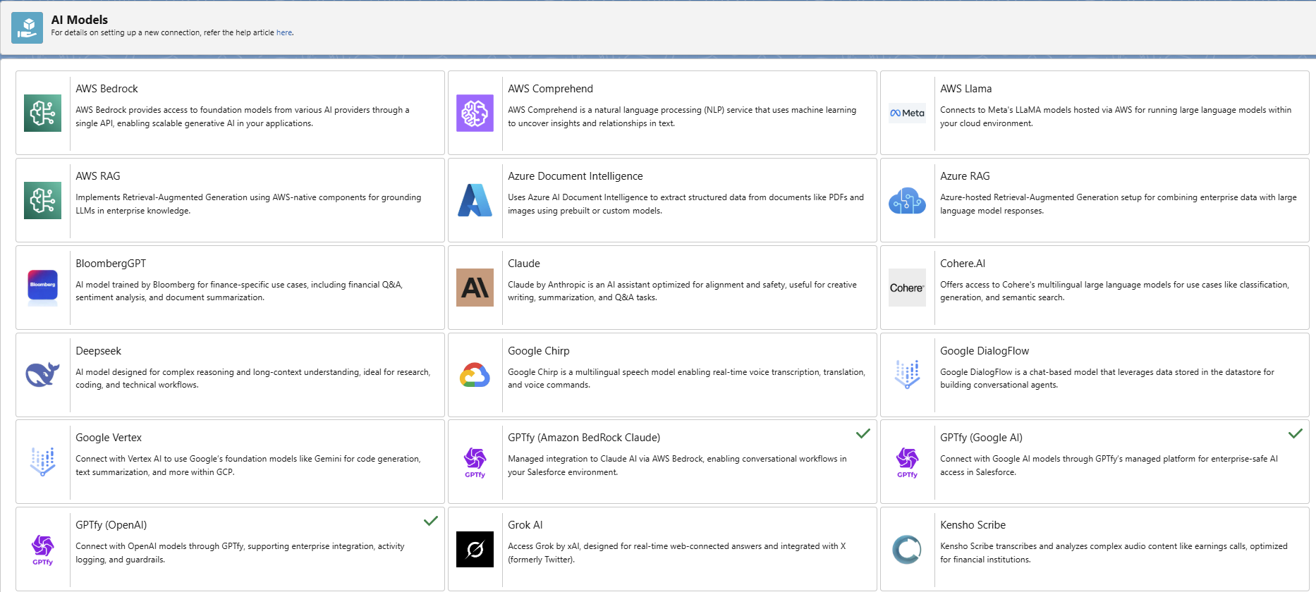Select the purple AWS Comprehend icon
The image size is (1316, 592).
[x=475, y=113]
